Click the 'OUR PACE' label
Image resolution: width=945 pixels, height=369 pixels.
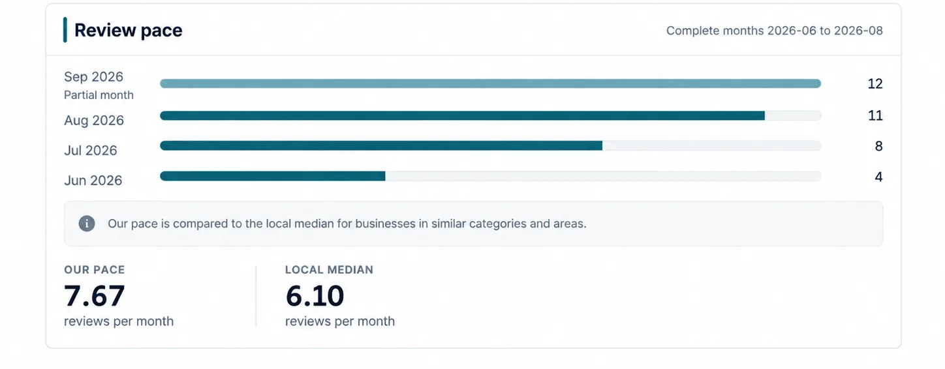pos(95,270)
